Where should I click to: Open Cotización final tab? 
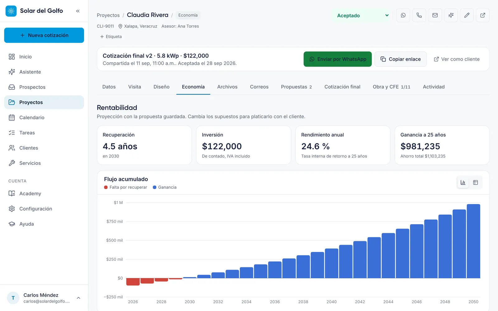pos(342,87)
